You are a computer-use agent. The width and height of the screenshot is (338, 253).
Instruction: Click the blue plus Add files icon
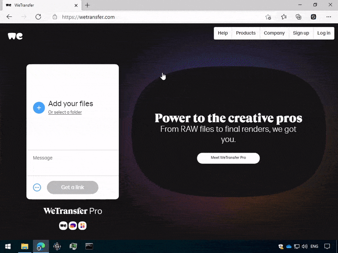coord(39,108)
